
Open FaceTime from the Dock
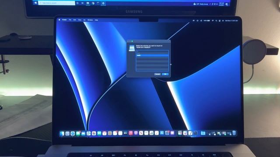coord(99,133)
